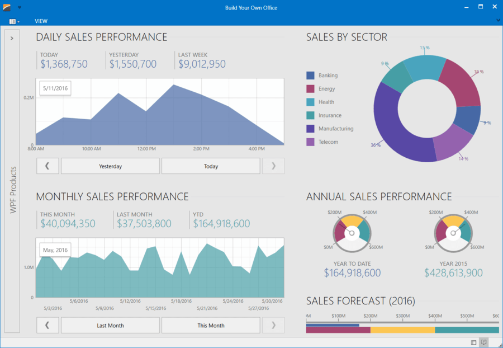The image size is (503, 348).
Task: Expand the WPF Products side panel
Action: [x=12, y=38]
